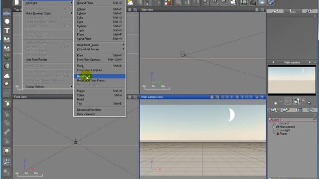319x179 pixels.
Task: Expand the Procedural Terrain submenu
Action: coord(100,49)
